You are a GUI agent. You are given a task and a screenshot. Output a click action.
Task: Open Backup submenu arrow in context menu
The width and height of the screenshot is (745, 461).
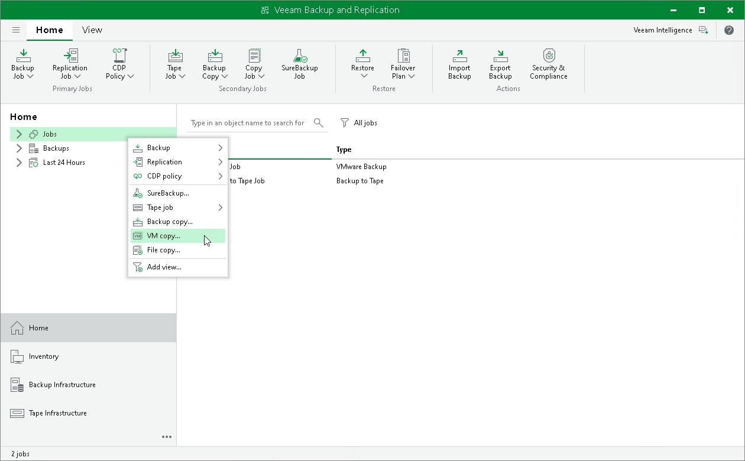coord(221,148)
